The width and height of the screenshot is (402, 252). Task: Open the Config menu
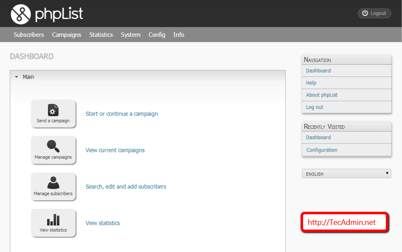157,35
